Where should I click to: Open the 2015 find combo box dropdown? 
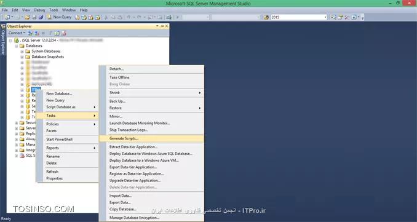click(325, 17)
